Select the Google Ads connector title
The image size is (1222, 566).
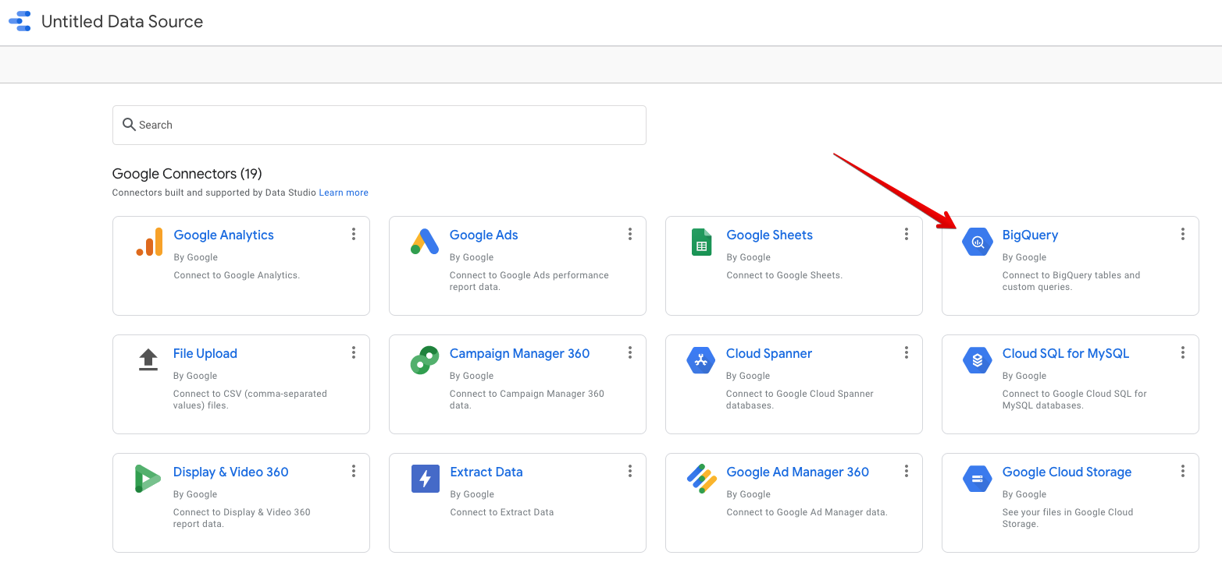coord(483,235)
